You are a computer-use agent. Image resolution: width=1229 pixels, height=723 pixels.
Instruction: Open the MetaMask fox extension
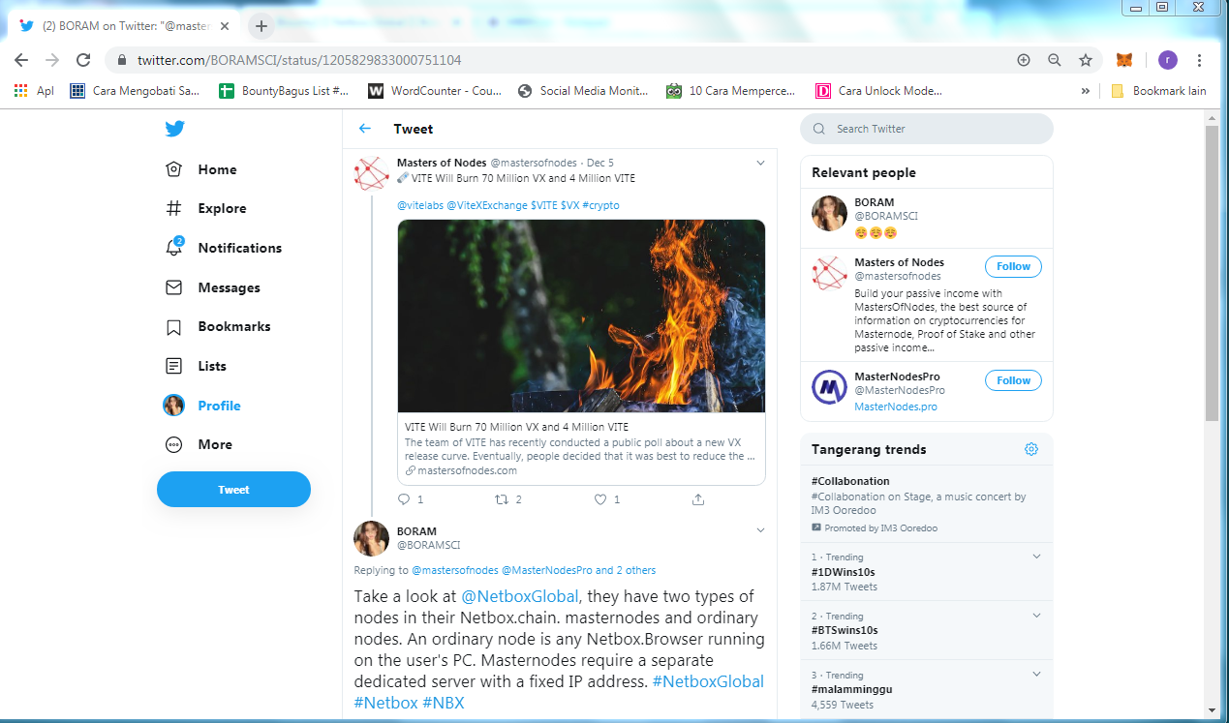(1124, 60)
